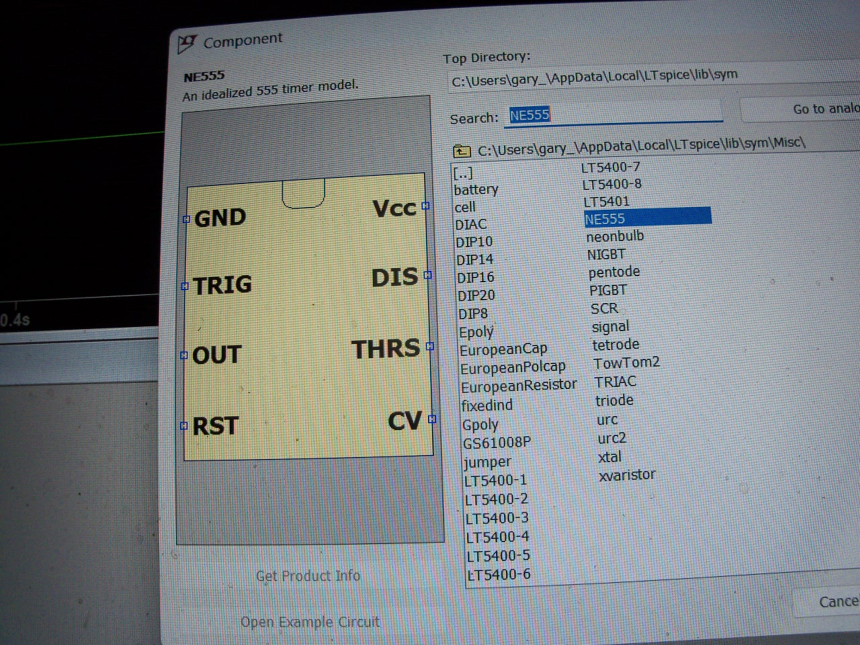Select the [..] parent directory entry

tap(463, 173)
